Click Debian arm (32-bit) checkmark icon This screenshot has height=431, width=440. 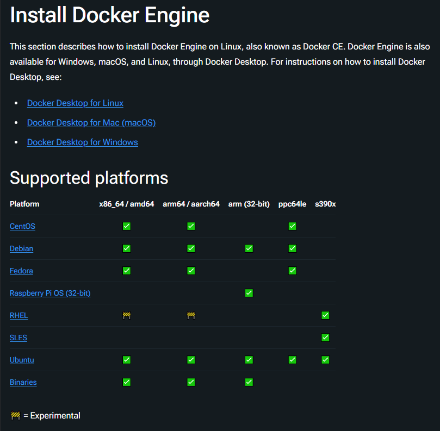point(249,248)
